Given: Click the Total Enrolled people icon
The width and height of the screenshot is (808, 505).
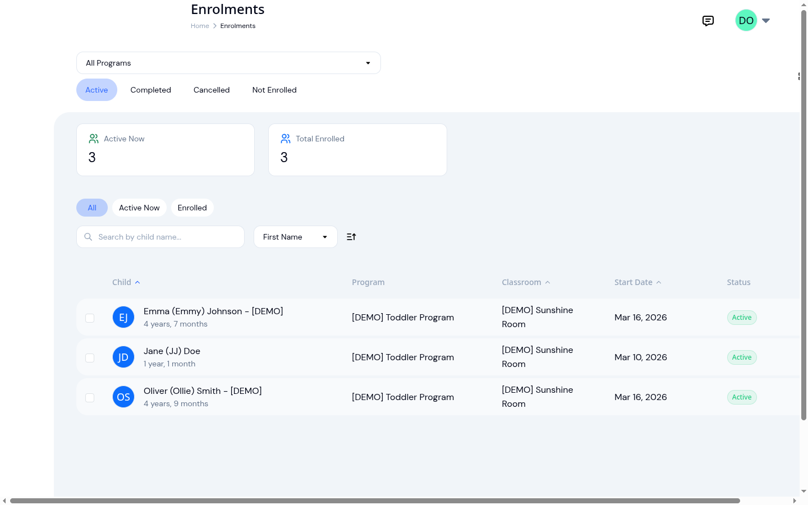Looking at the screenshot, I should point(286,139).
